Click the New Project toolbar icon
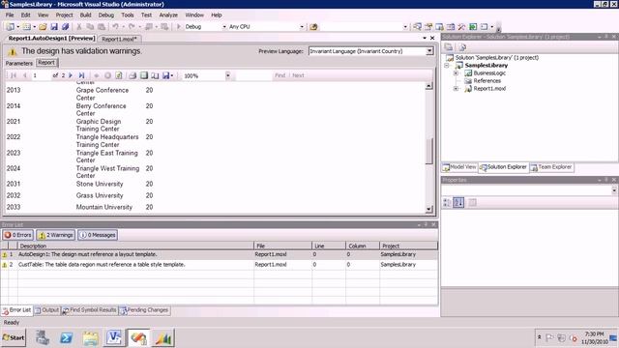This screenshot has width=619, height=348. pos(10,27)
